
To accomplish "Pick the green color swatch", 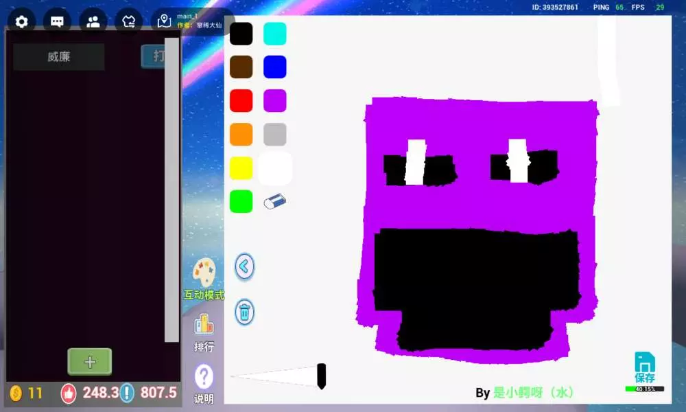I will 241,201.
